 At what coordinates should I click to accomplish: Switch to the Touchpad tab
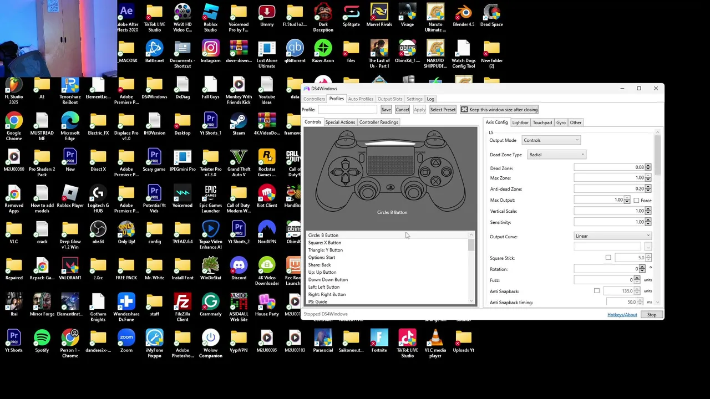point(542,122)
